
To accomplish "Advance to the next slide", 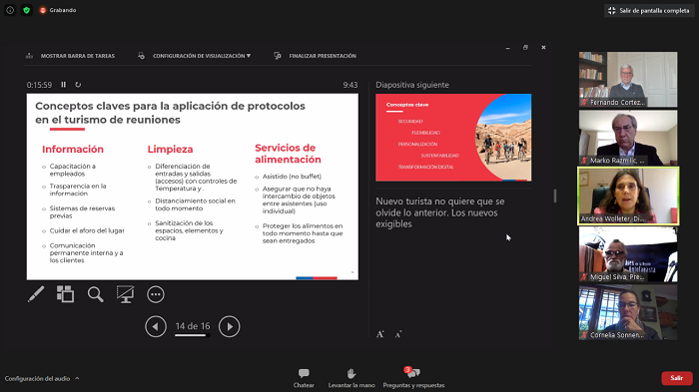I will pos(229,326).
